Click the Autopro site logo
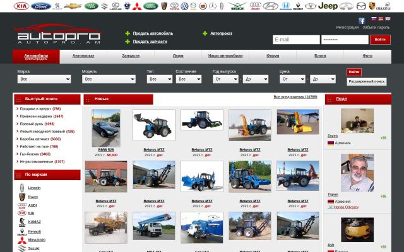404x252 pixels. [x=58, y=34]
